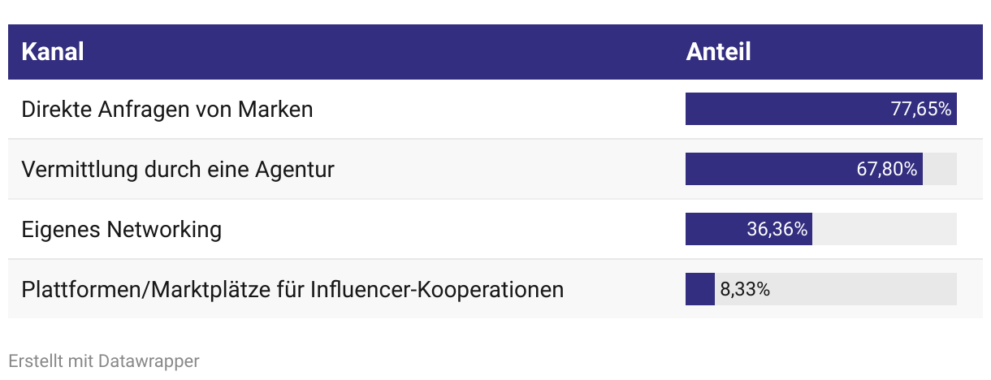Click the 77,65% value label

[x=921, y=109]
